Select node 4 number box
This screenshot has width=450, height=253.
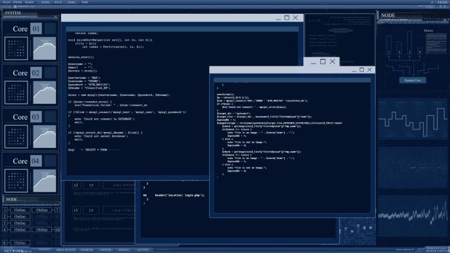point(5,229)
